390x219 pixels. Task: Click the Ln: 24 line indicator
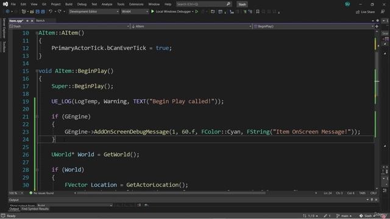[328, 193]
